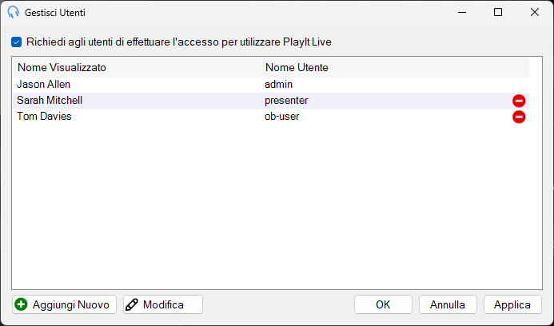Click the pencil icon on Modifica

(132, 304)
